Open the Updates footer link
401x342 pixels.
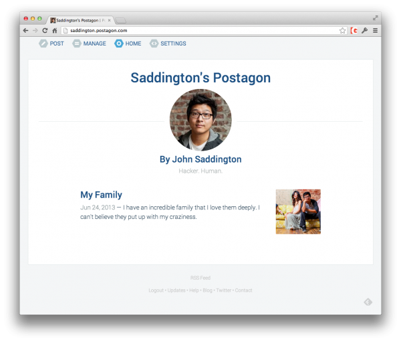(x=176, y=290)
